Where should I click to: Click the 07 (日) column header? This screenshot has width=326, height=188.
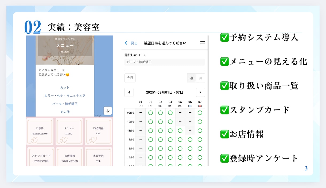tap(200, 103)
